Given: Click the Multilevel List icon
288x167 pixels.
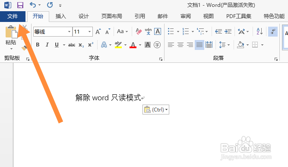Looking at the screenshot, I should click(x=200, y=31).
